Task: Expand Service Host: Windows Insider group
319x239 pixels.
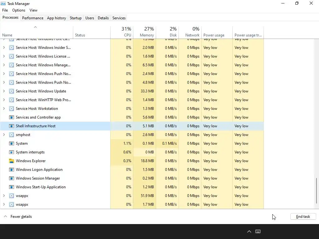Action: (4, 48)
